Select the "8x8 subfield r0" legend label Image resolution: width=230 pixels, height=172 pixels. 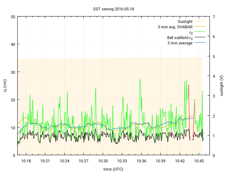180,38
